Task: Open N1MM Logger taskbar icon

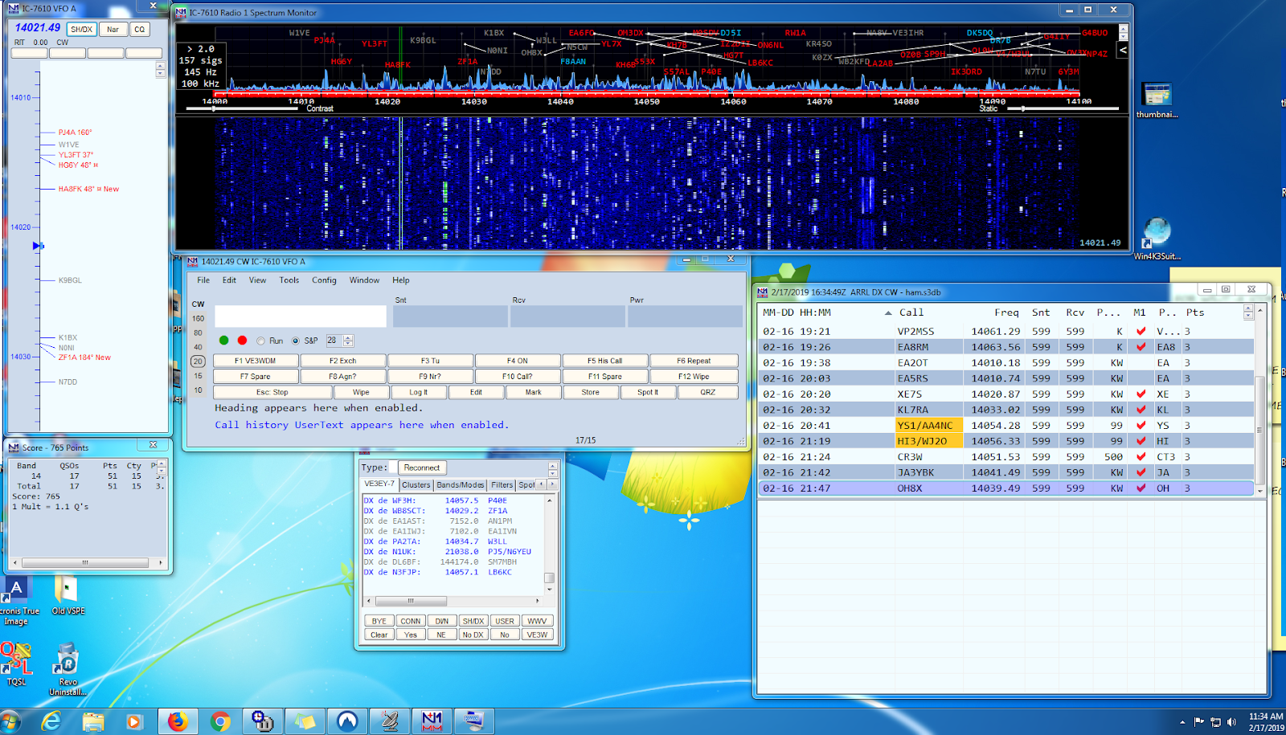Action: (432, 721)
